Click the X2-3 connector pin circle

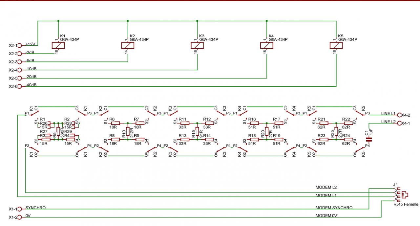tap(19, 62)
